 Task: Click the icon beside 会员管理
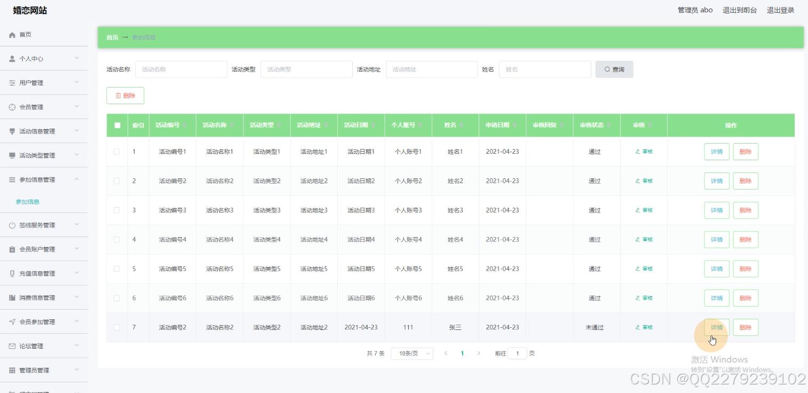tap(12, 107)
